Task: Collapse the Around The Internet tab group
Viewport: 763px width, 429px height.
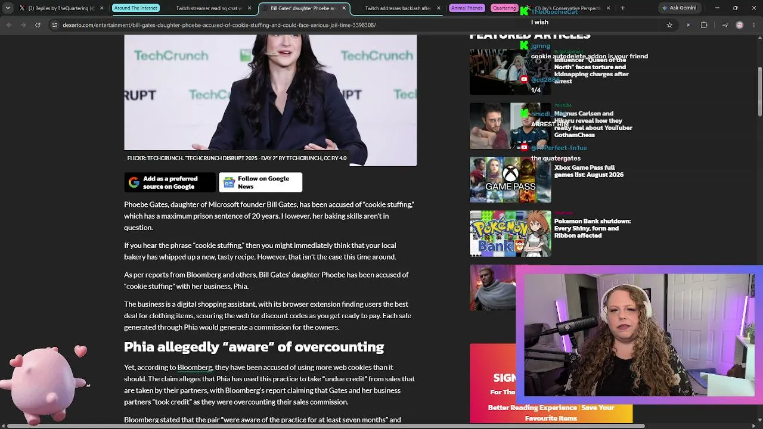Action: pyautogui.click(x=136, y=8)
